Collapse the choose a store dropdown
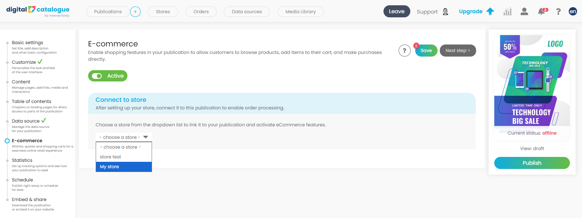582x218 pixels. pos(124,137)
